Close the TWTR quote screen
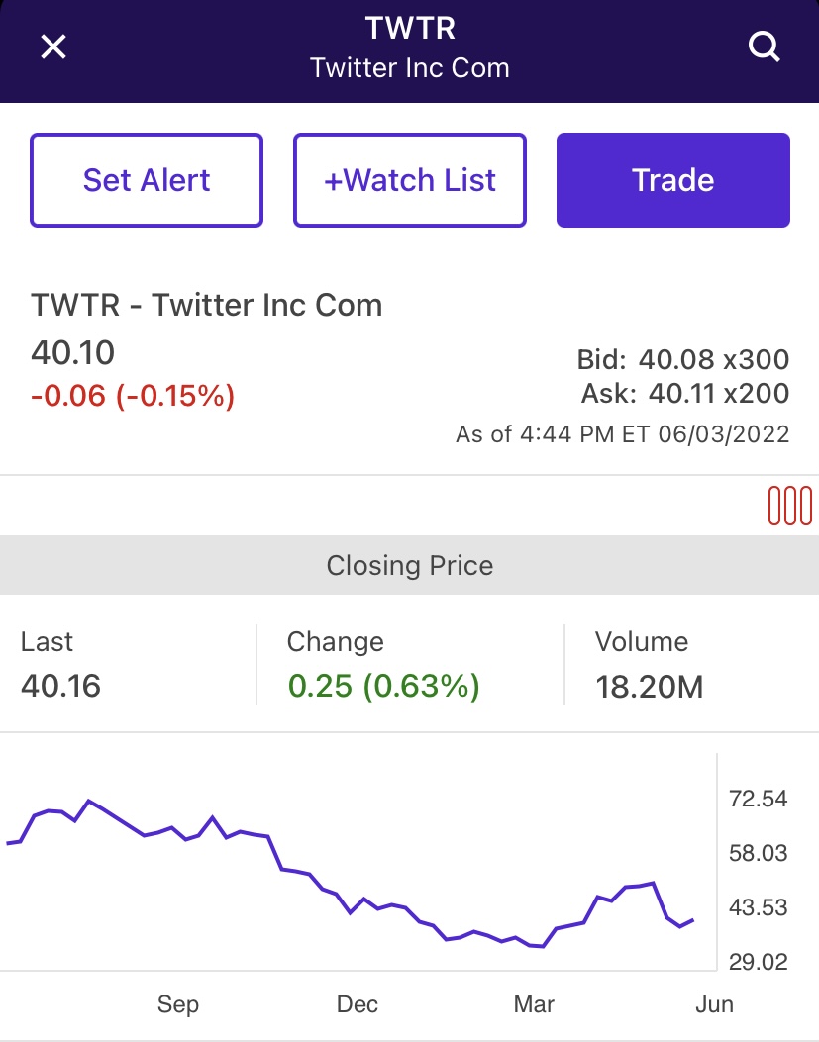 point(53,47)
